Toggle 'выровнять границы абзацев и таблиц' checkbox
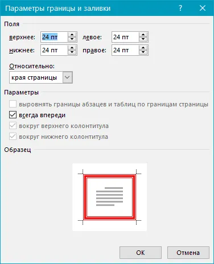 click(13, 104)
